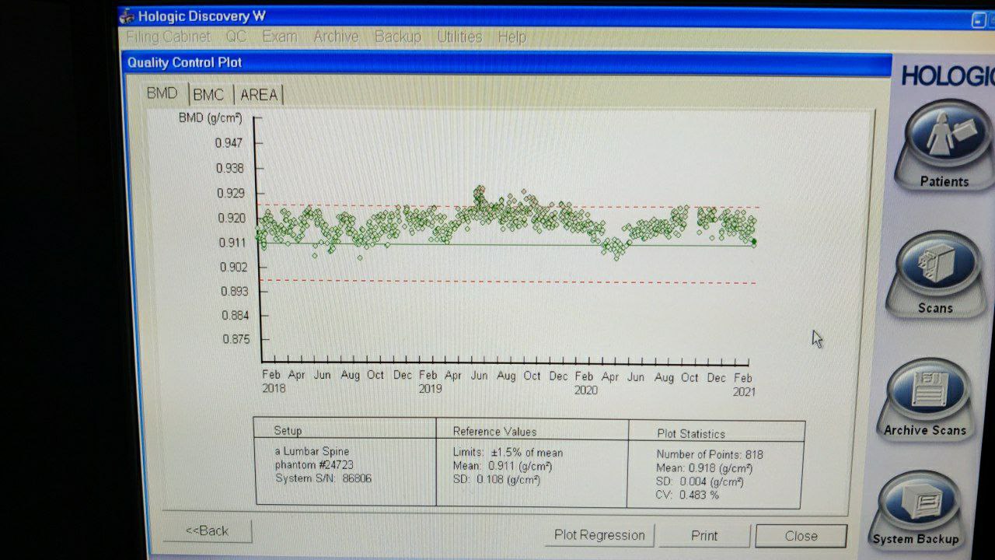
Task: Click the CV: 0.483 % statistic
Action: click(688, 495)
